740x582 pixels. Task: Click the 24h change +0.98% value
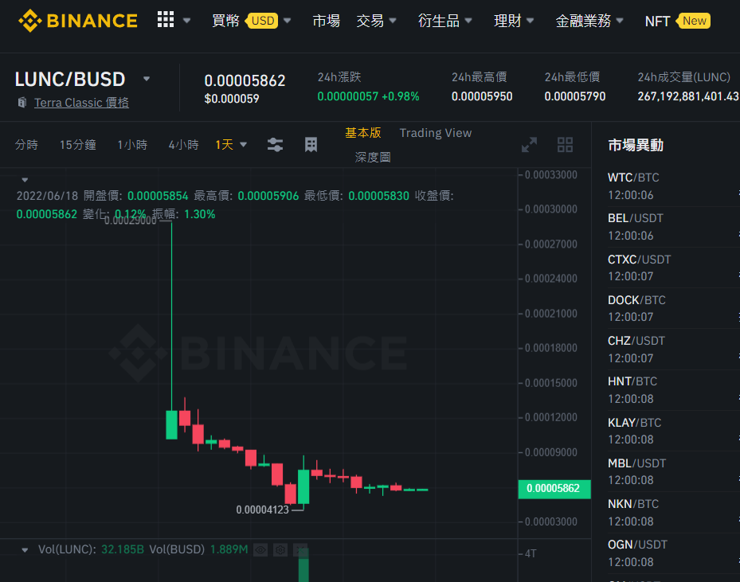[x=400, y=96]
